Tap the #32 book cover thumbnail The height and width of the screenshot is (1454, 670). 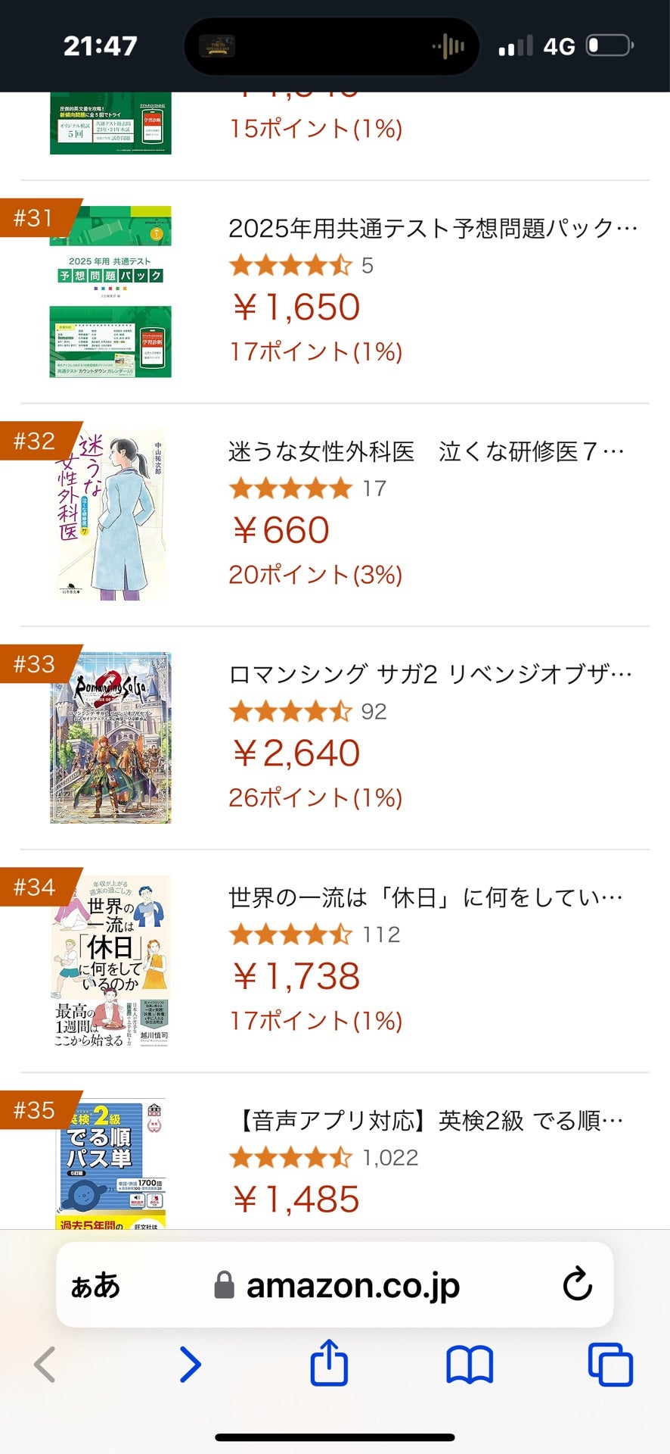[x=110, y=515]
